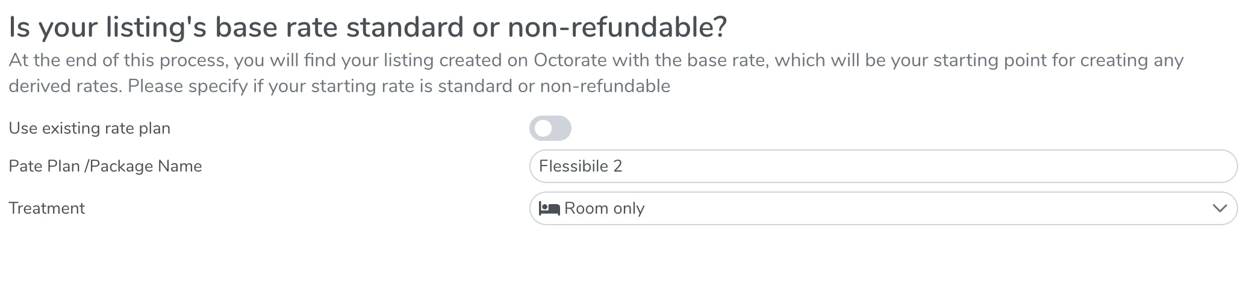Click the bed icon in Treatment field

(x=549, y=208)
